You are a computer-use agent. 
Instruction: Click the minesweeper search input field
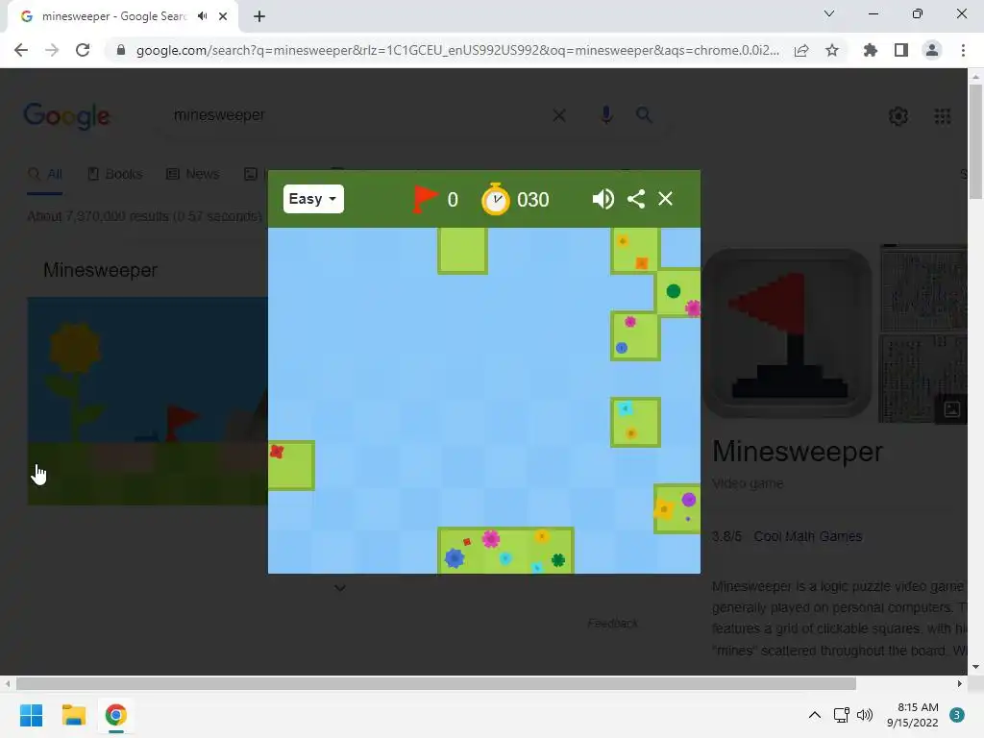click(x=357, y=115)
